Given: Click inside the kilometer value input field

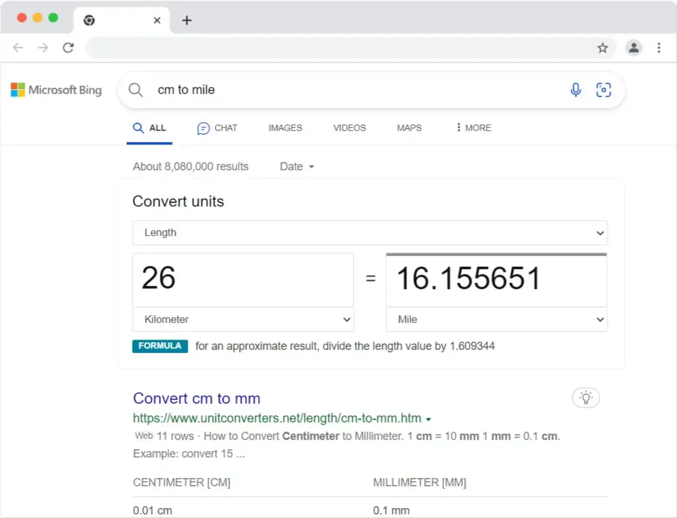Looking at the screenshot, I should tap(243, 280).
